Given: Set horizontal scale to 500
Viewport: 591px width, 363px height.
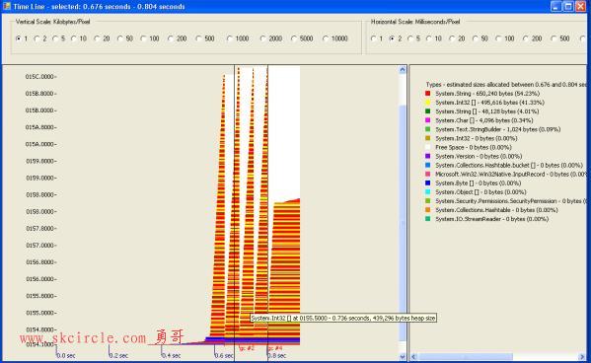Looking at the screenshot, I should tap(554, 38).
